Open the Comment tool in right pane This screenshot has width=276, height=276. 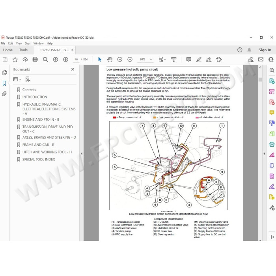point(272,113)
